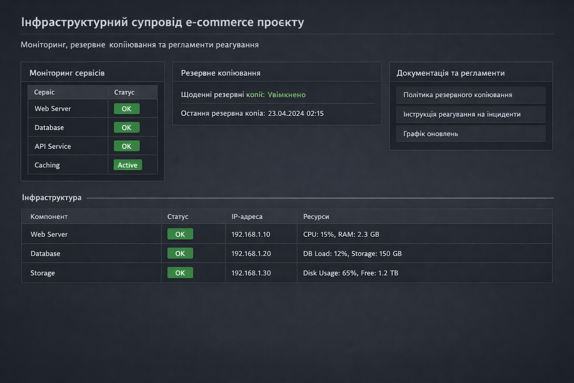Select IP address 192.168.1.20
The width and height of the screenshot is (574, 383).
coord(251,254)
